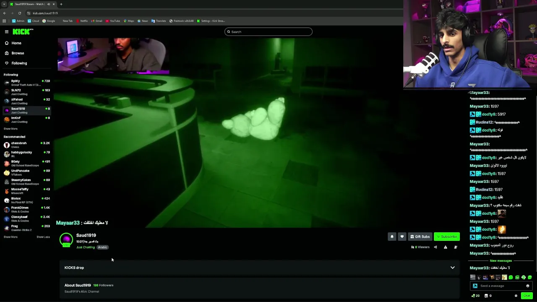Screen dimensions: 537x302
Task: Open the Gmail bookmark
Action: point(97,21)
